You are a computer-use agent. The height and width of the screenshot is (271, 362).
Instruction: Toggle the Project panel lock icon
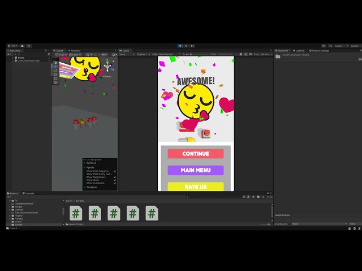pos(268,193)
